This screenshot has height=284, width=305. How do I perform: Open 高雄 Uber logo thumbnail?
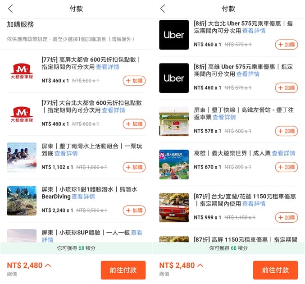(x=174, y=78)
